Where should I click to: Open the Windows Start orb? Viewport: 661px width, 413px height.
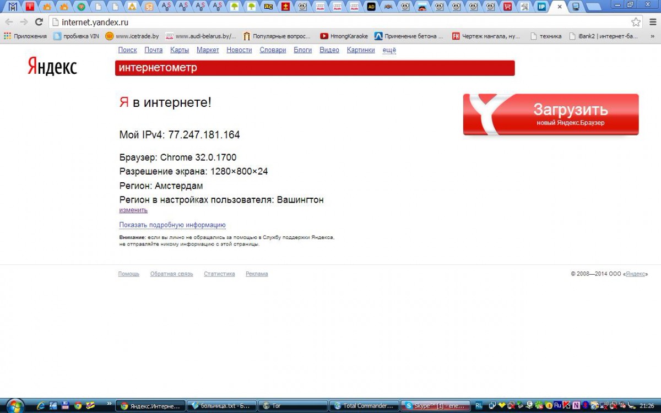click(x=15, y=405)
